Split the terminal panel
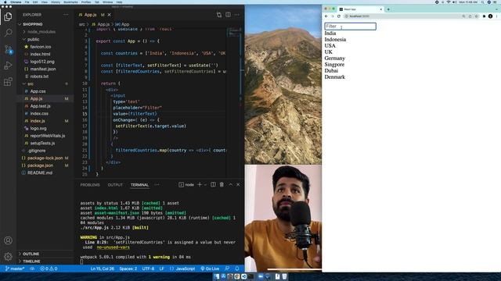Viewport: 501px width, 281px height. (x=213, y=184)
